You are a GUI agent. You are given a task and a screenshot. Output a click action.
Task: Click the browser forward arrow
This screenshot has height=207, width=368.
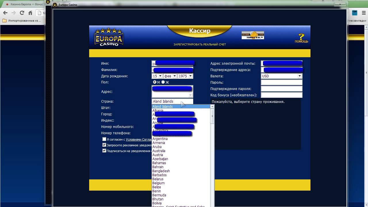(x=14, y=13)
